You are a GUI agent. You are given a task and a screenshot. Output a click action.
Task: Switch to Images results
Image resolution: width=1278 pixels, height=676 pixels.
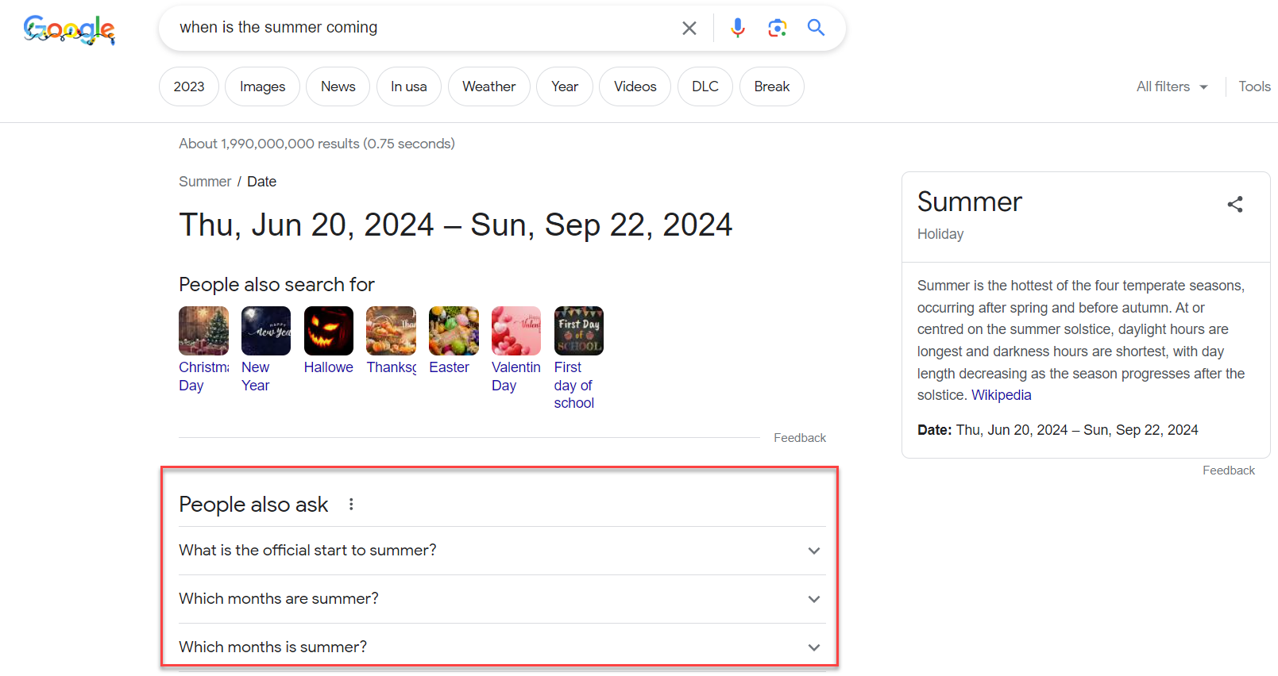[262, 86]
